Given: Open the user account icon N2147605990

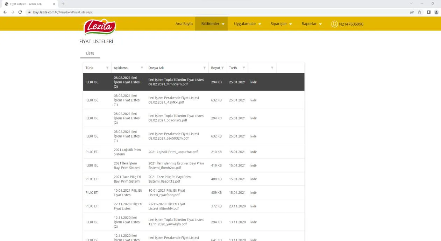Looking at the screenshot, I should (334, 24).
